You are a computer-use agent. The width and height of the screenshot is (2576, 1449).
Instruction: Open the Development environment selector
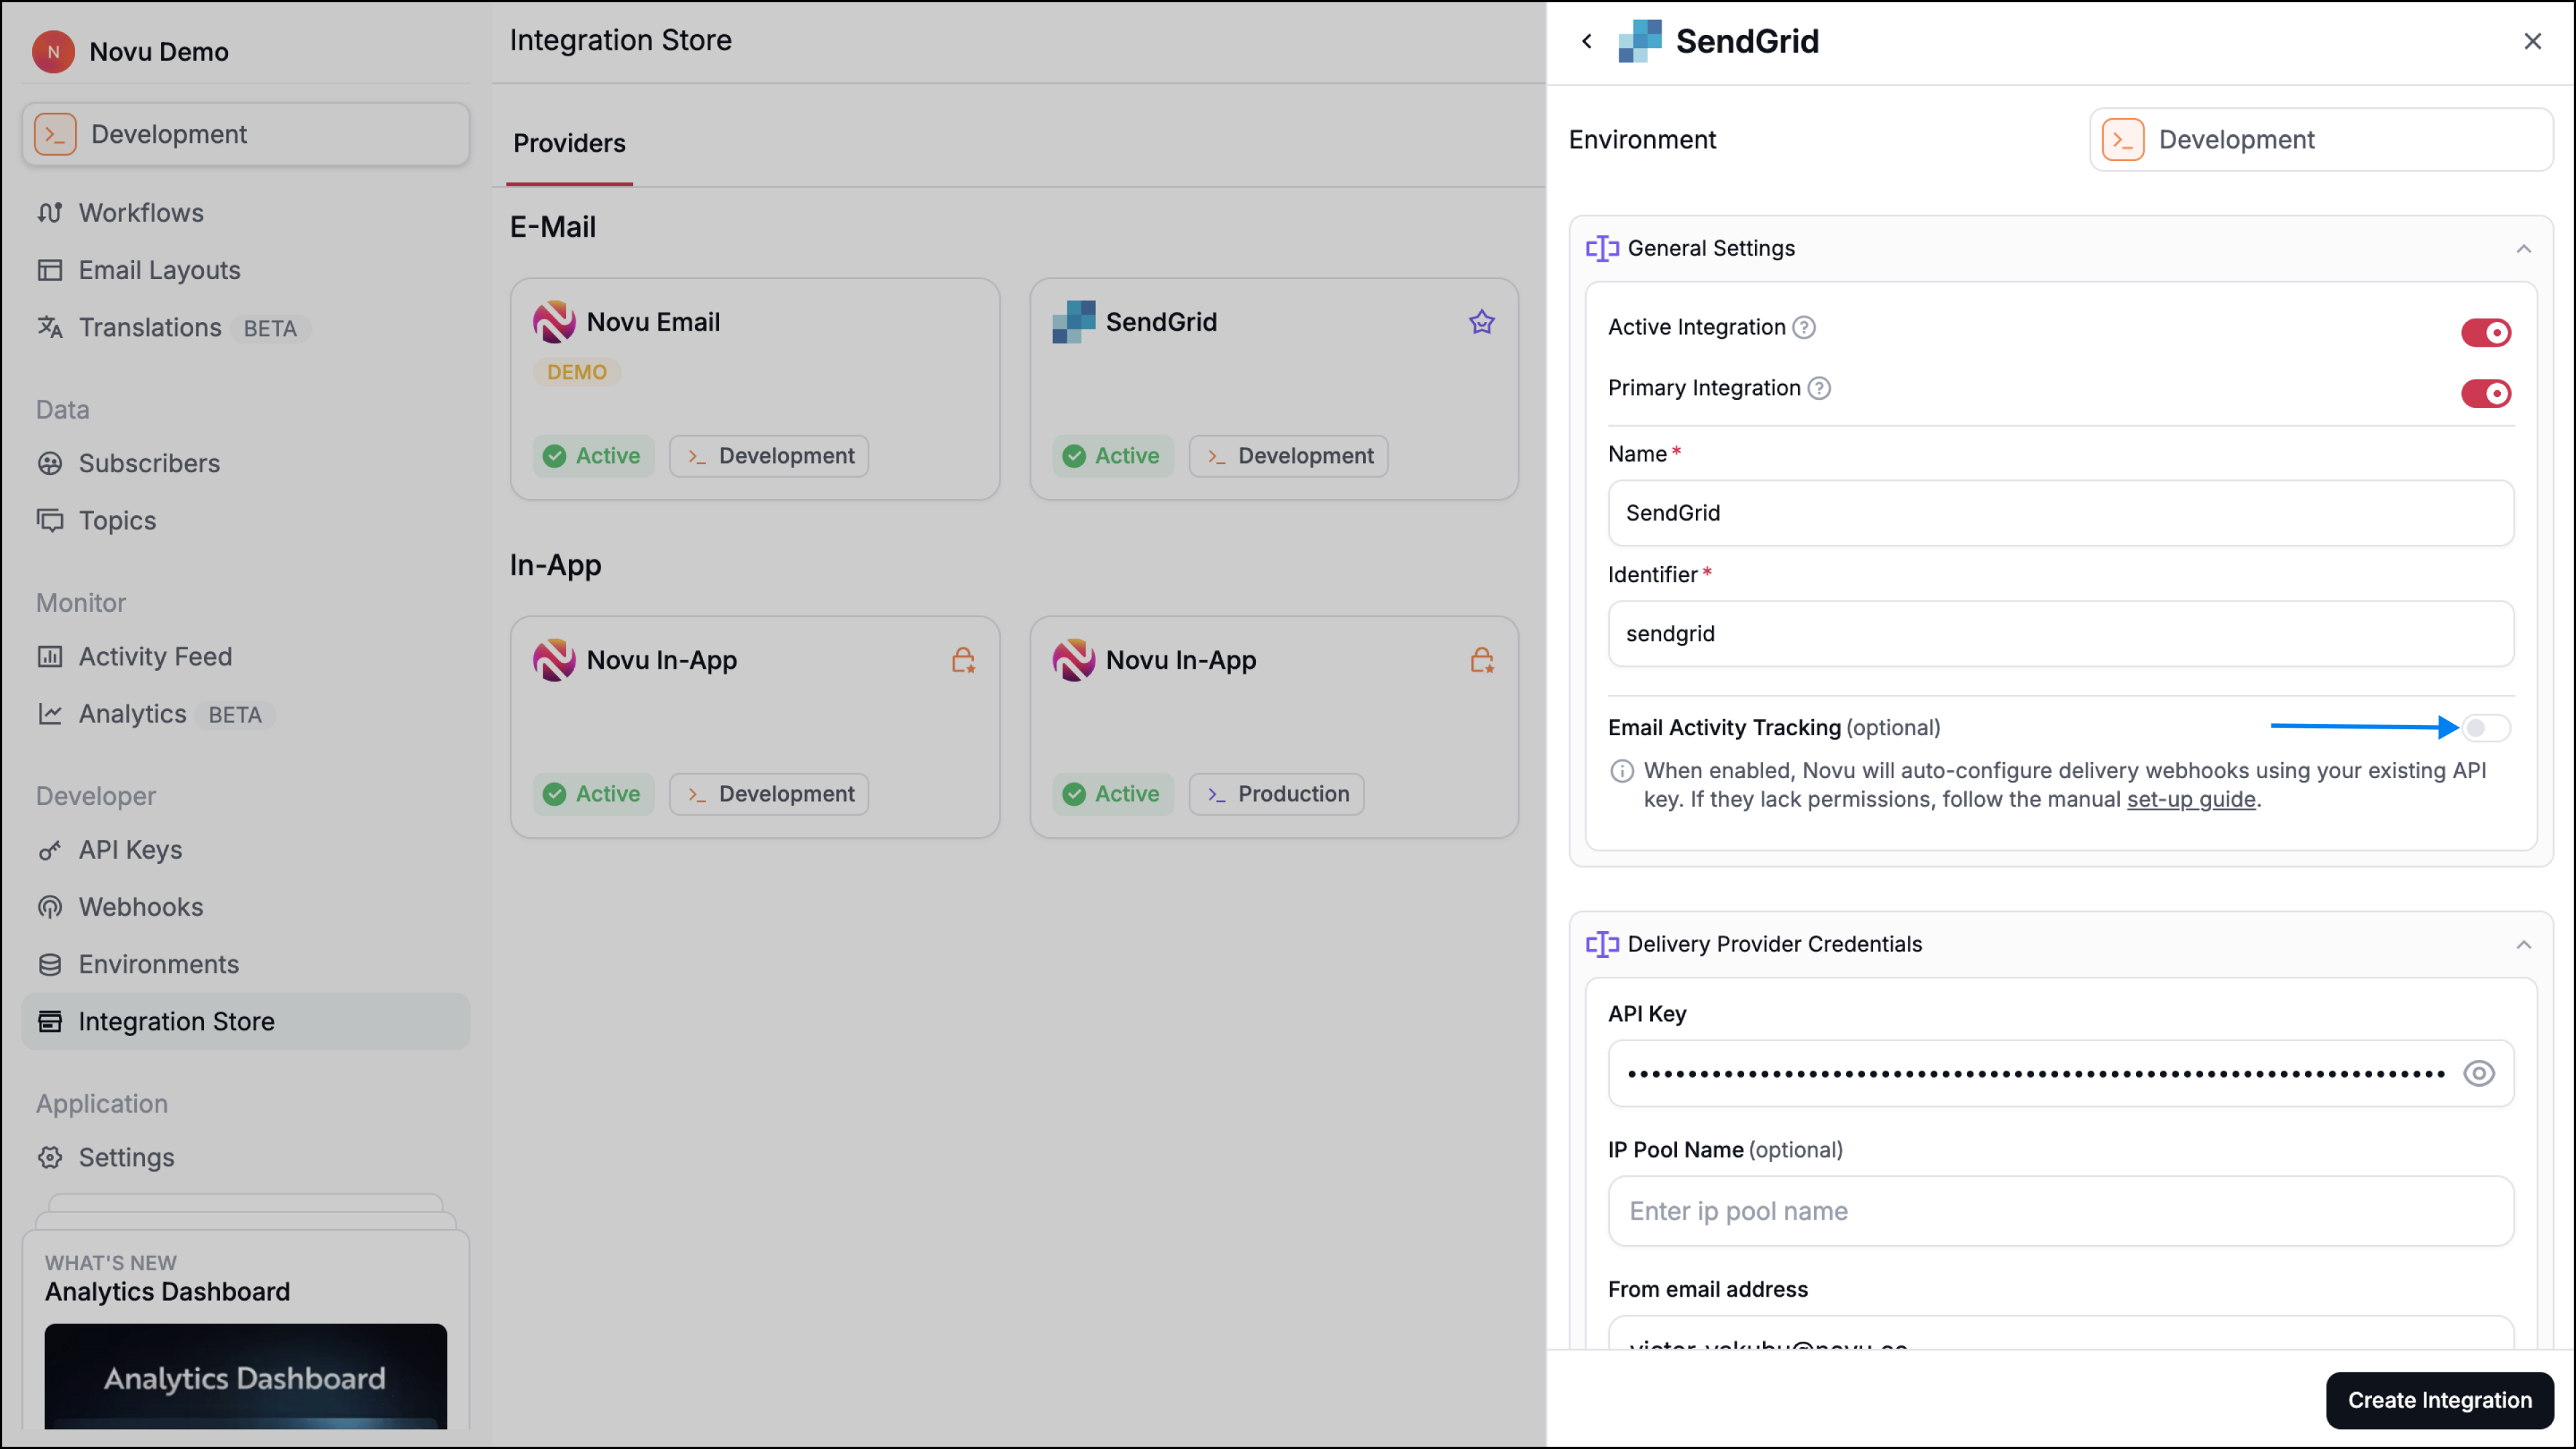click(x=2318, y=139)
